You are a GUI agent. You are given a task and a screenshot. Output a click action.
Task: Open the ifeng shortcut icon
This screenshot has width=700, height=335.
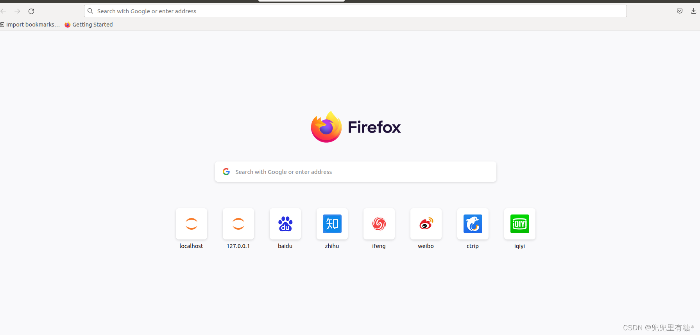pos(379,224)
